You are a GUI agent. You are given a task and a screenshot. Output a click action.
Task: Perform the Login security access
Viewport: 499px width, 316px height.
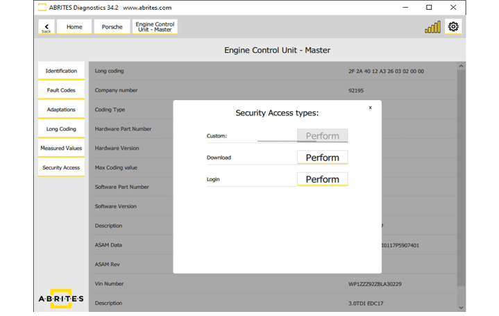click(322, 179)
